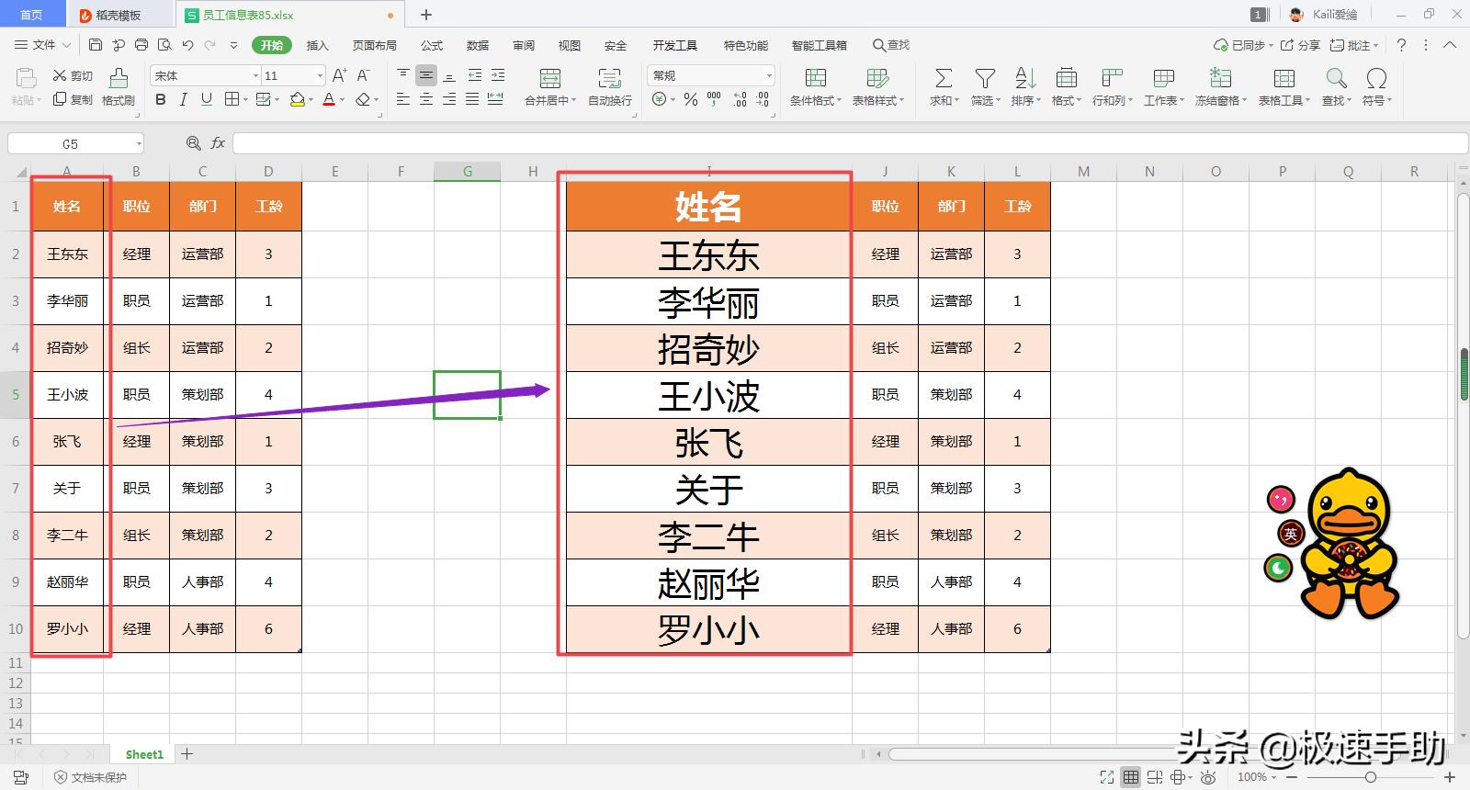
Task: Toggle italic formatting I
Action: tap(184, 99)
